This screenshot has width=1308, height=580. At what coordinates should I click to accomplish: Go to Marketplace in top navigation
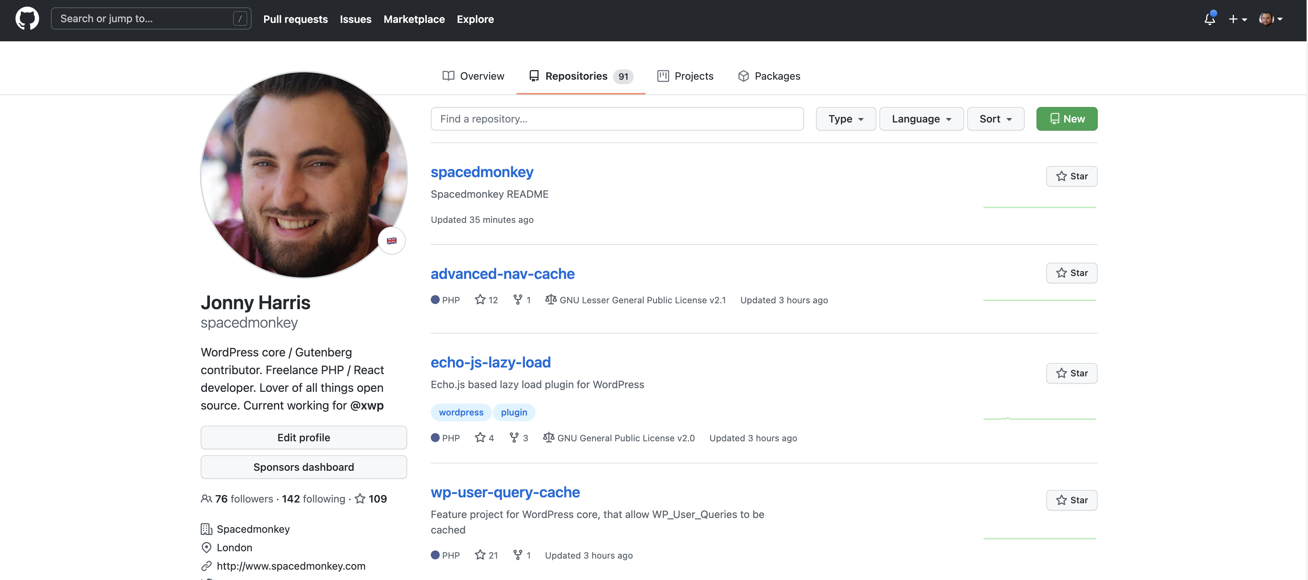tap(414, 19)
